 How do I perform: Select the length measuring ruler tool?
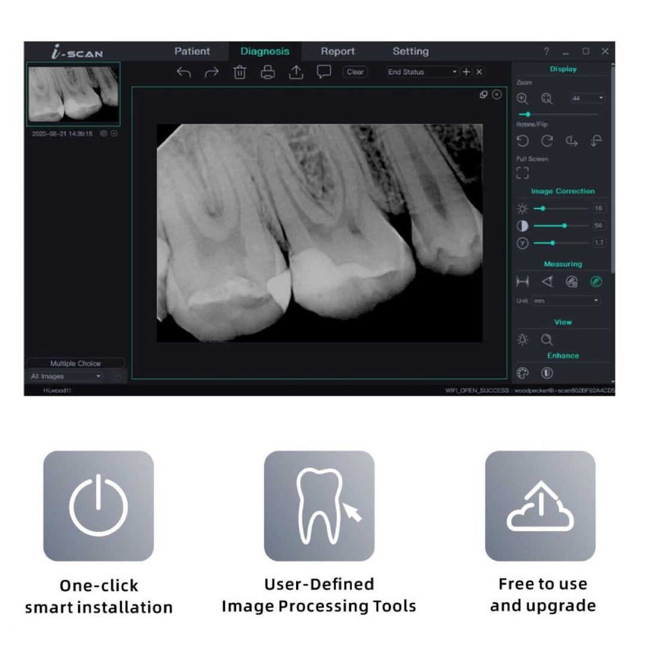click(x=523, y=282)
